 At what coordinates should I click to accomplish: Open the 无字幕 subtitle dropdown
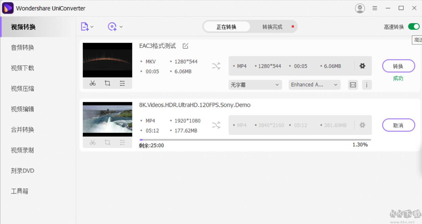[255, 85]
